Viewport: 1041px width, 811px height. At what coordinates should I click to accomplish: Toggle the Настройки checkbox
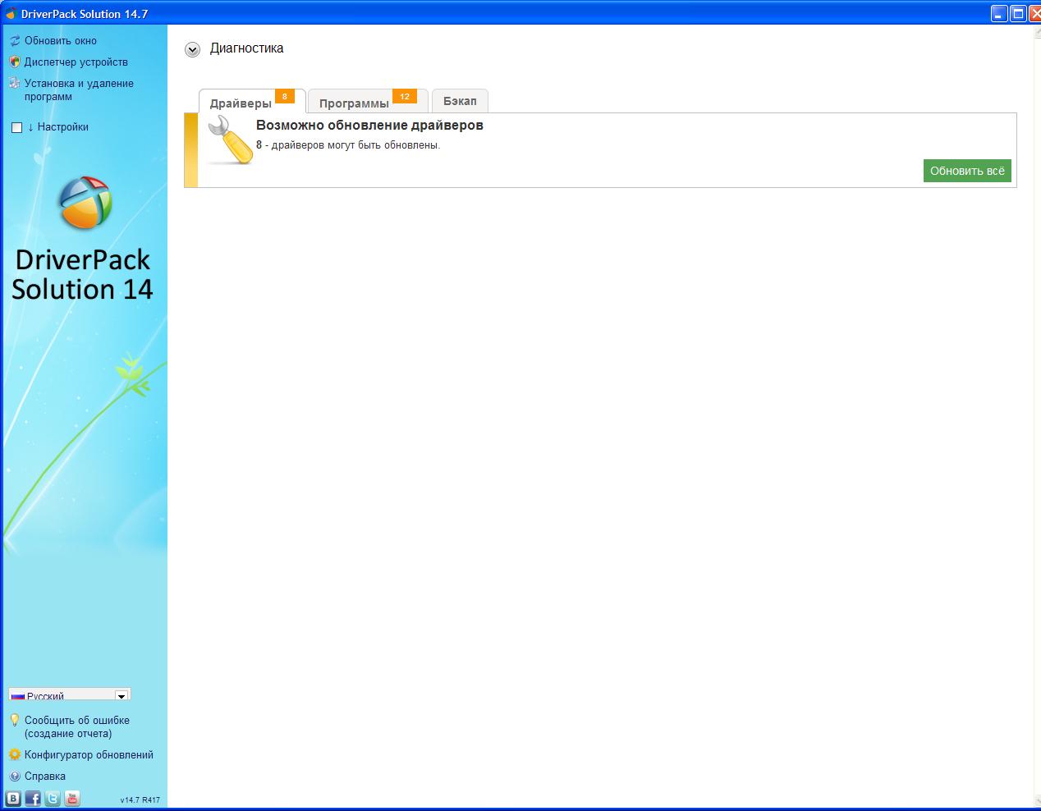pos(16,127)
